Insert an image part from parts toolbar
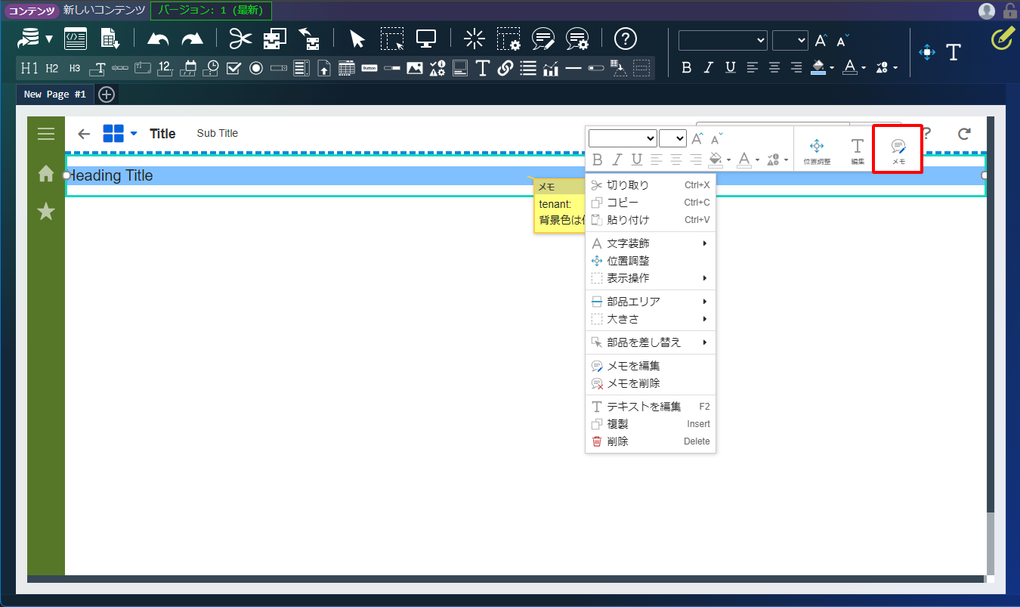The image size is (1020, 607). (414, 68)
